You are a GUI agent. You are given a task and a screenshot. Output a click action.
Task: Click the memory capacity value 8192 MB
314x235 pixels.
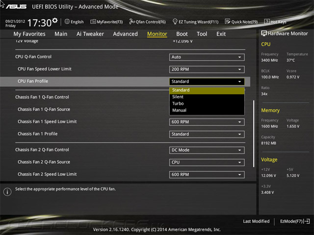pos(268,143)
